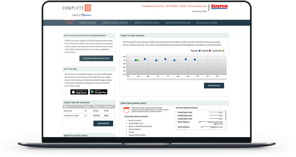Click the Get it on Google Play badge

click(98, 91)
